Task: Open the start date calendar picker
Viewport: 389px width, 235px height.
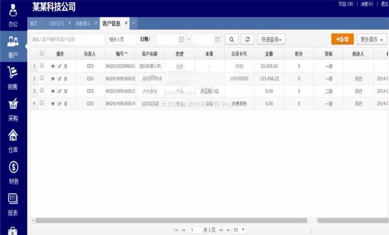Action: (182, 39)
